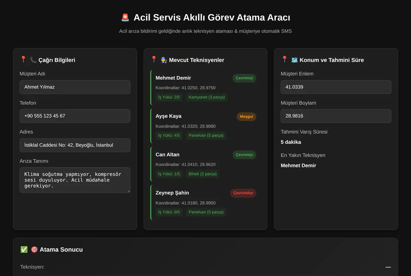Click into the Telefon input field

[75, 116]
